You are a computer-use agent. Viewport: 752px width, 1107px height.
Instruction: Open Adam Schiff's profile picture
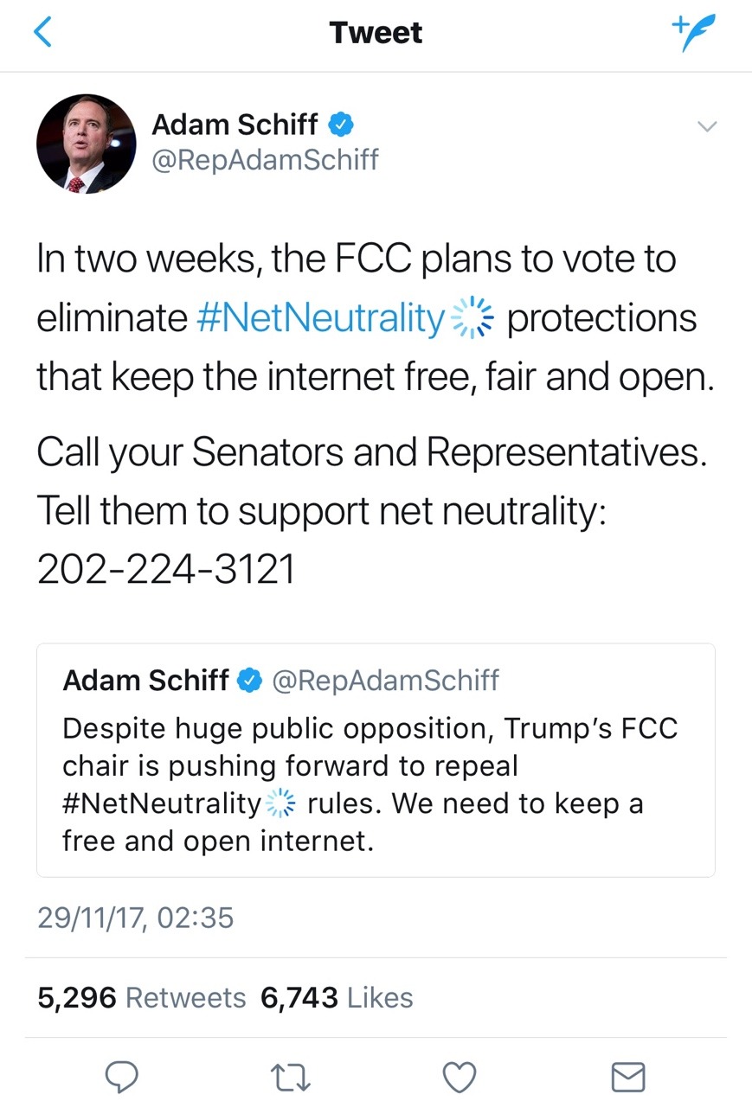point(86,144)
